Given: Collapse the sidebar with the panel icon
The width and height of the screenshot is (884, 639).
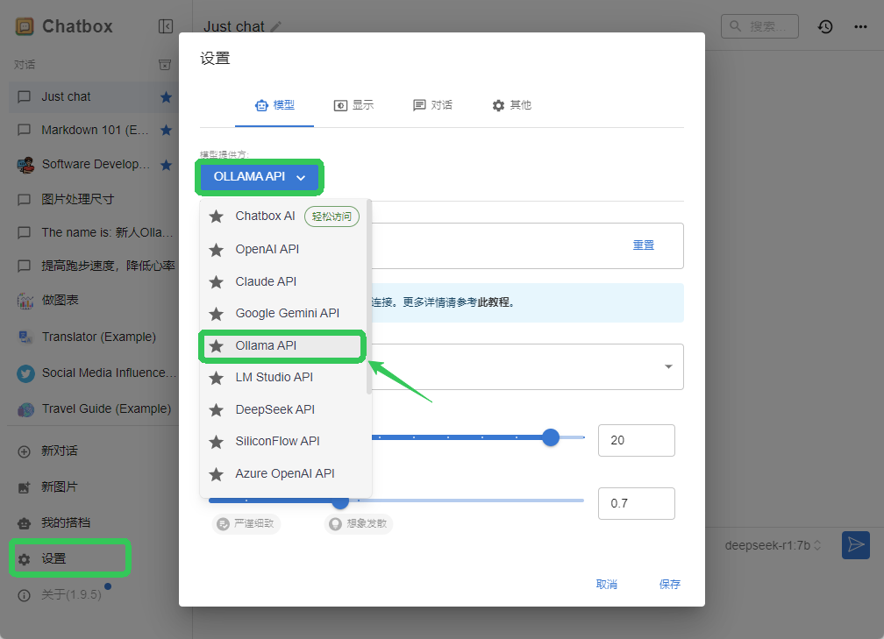Looking at the screenshot, I should 166,26.
